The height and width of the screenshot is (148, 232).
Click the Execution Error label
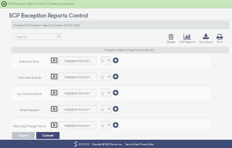(29, 61)
